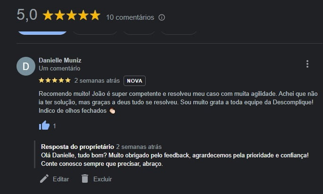Click the 'Resposta do proprietário' heading

(x=77, y=147)
